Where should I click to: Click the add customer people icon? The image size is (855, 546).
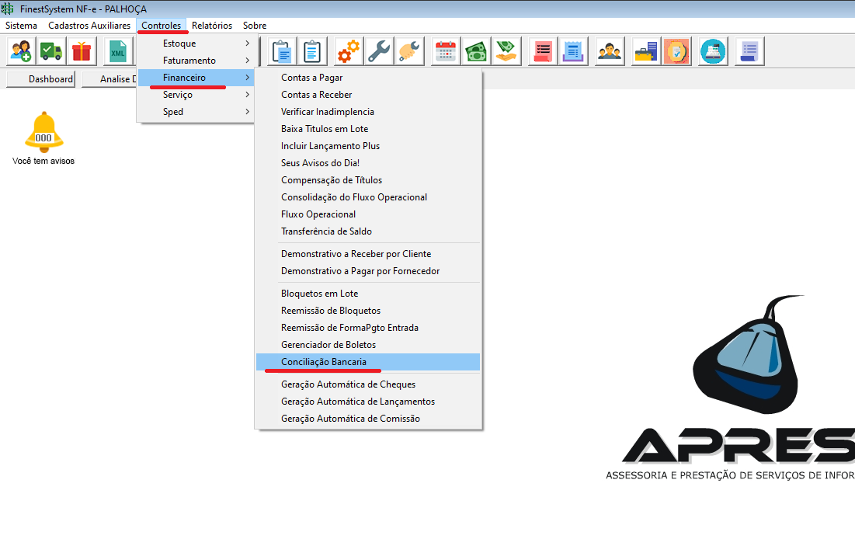click(x=19, y=52)
